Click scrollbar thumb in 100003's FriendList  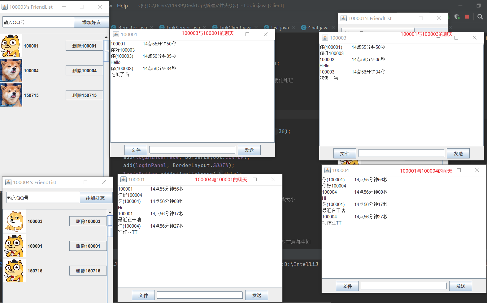click(x=106, y=51)
